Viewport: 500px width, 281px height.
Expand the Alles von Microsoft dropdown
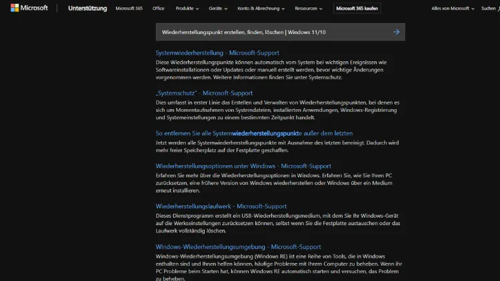click(453, 8)
